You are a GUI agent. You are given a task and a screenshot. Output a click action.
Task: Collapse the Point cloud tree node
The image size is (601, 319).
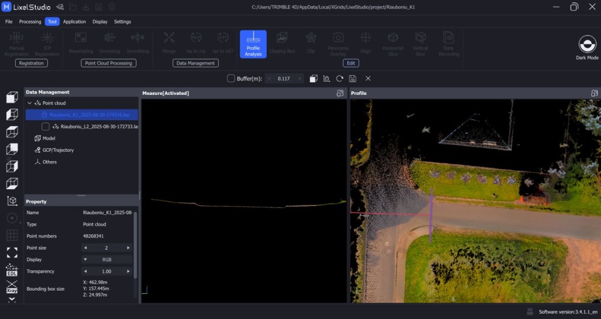[x=29, y=103]
